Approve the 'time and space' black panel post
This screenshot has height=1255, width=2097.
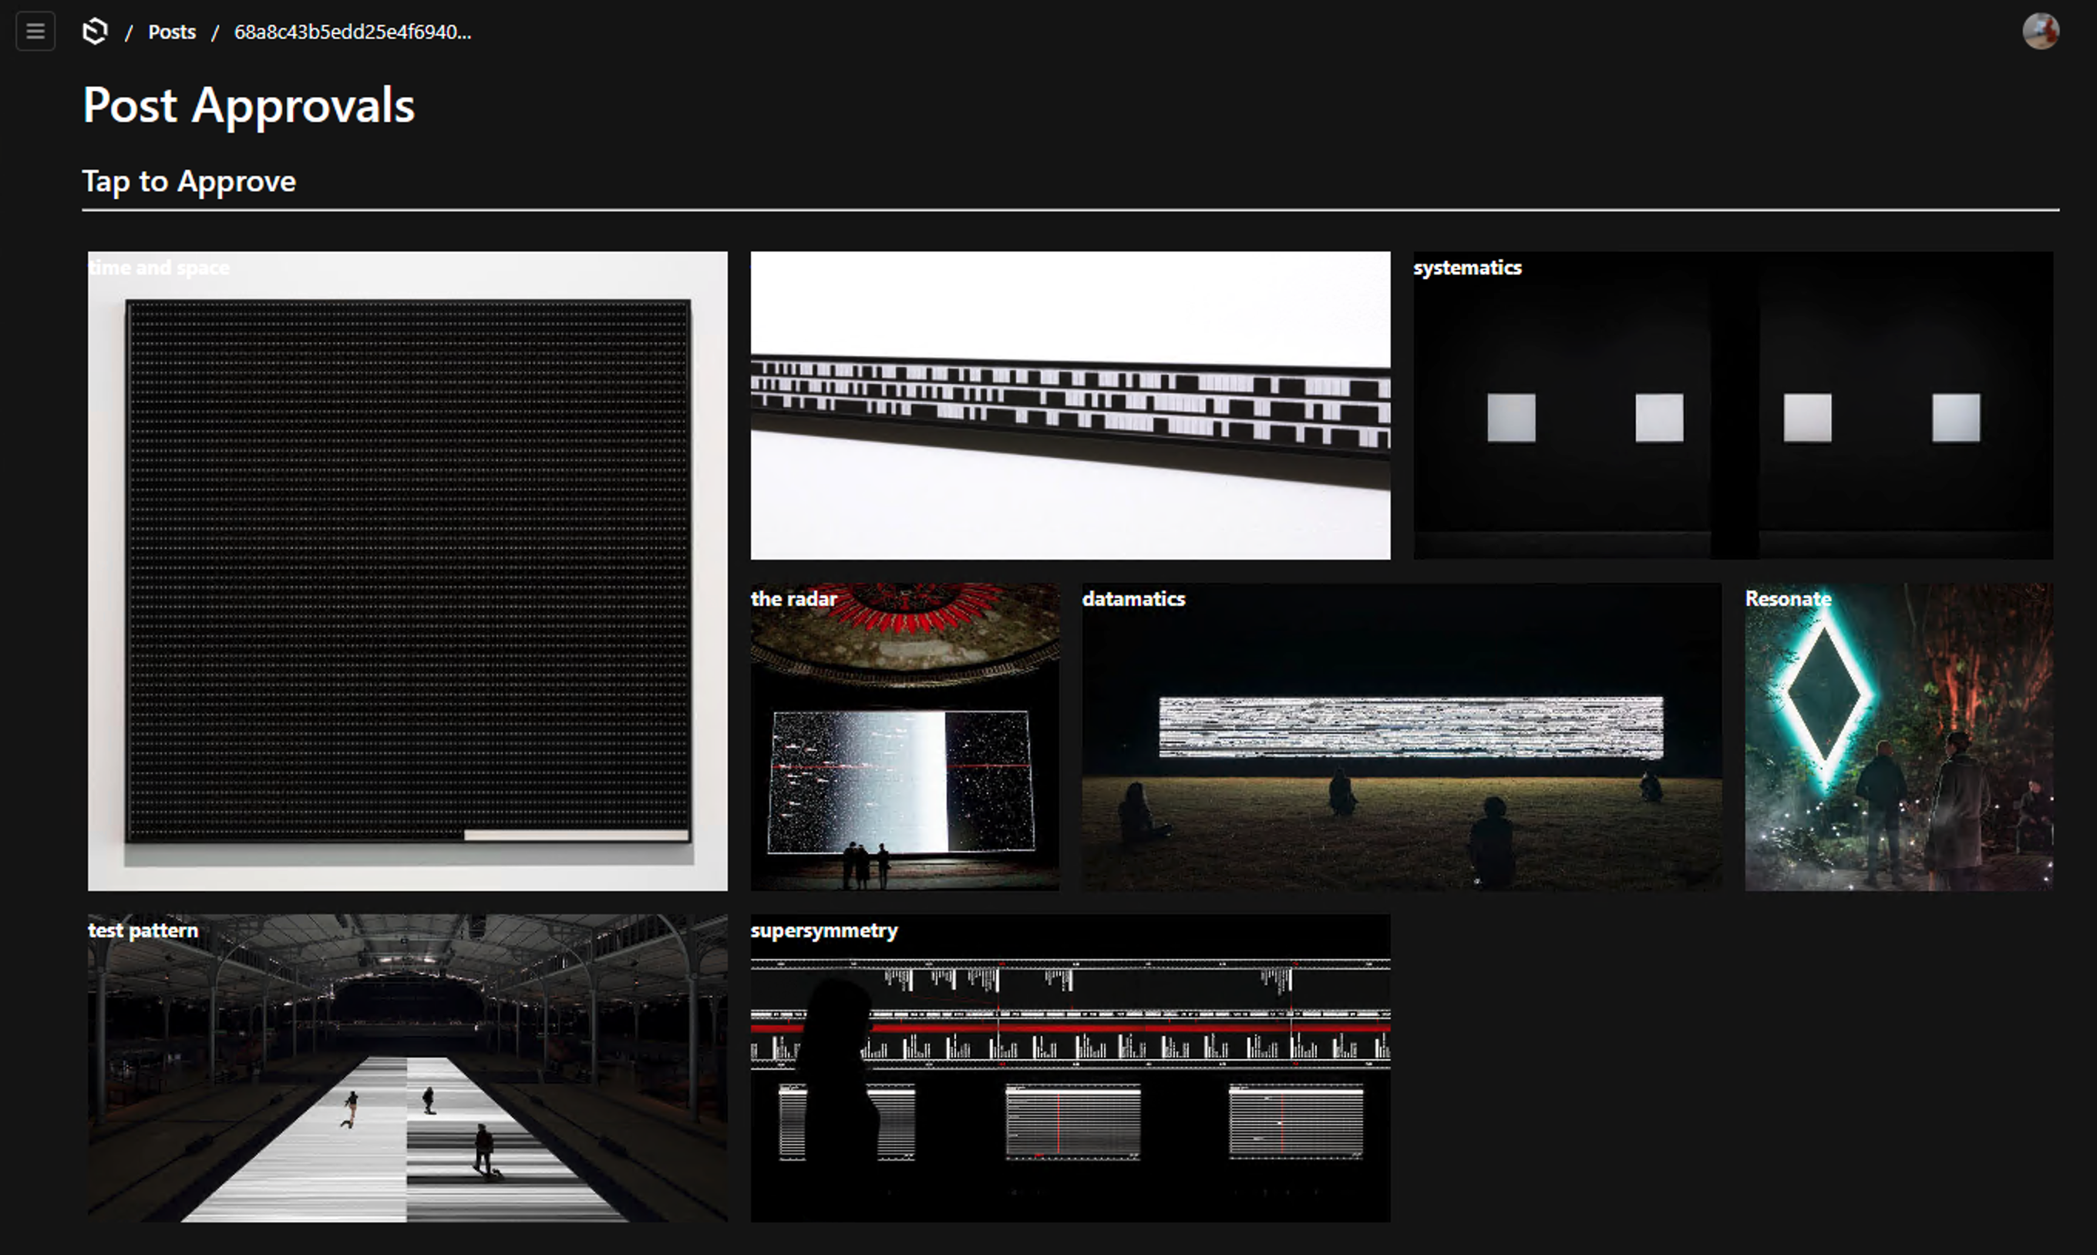click(408, 570)
